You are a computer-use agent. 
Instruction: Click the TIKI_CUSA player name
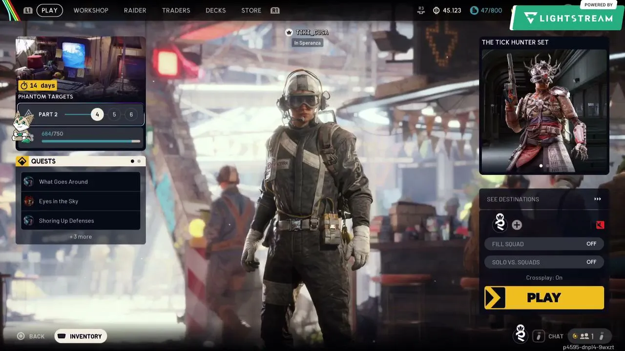point(312,33)
